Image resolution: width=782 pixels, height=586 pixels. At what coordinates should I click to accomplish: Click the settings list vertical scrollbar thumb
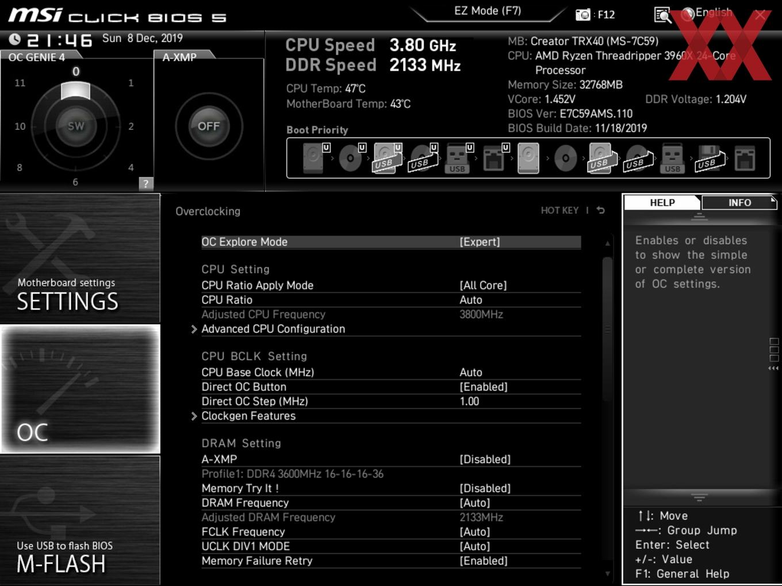[607, 329]
